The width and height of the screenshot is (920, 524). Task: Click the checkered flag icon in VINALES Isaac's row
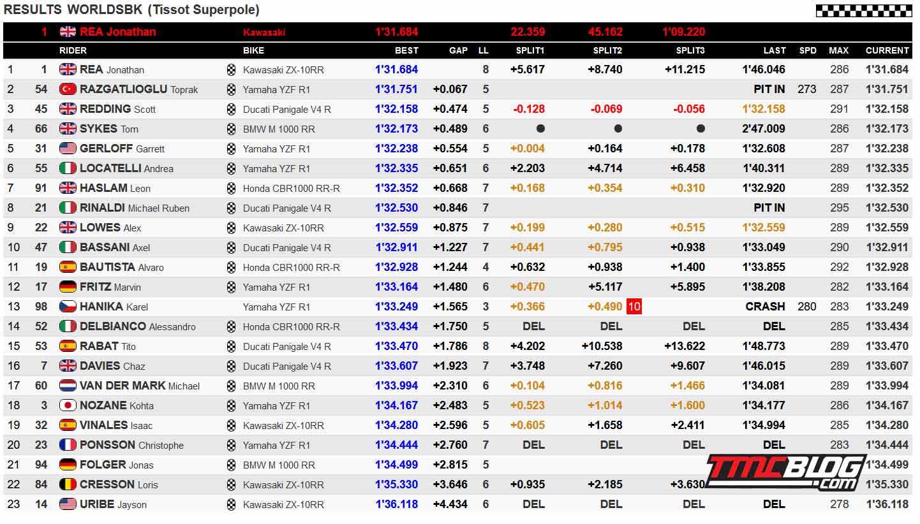(x=231, y=425)
